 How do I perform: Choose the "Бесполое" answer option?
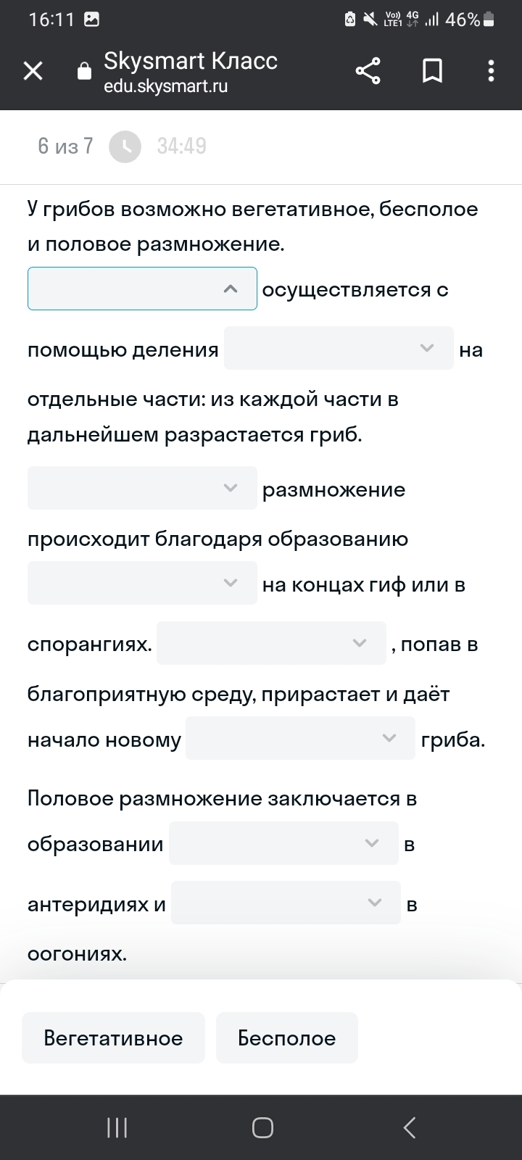point(286,1038)
